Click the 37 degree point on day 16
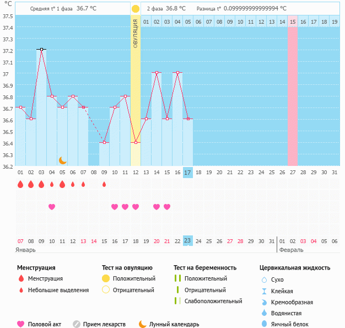The image size is (345, 328). pos(177,72)
